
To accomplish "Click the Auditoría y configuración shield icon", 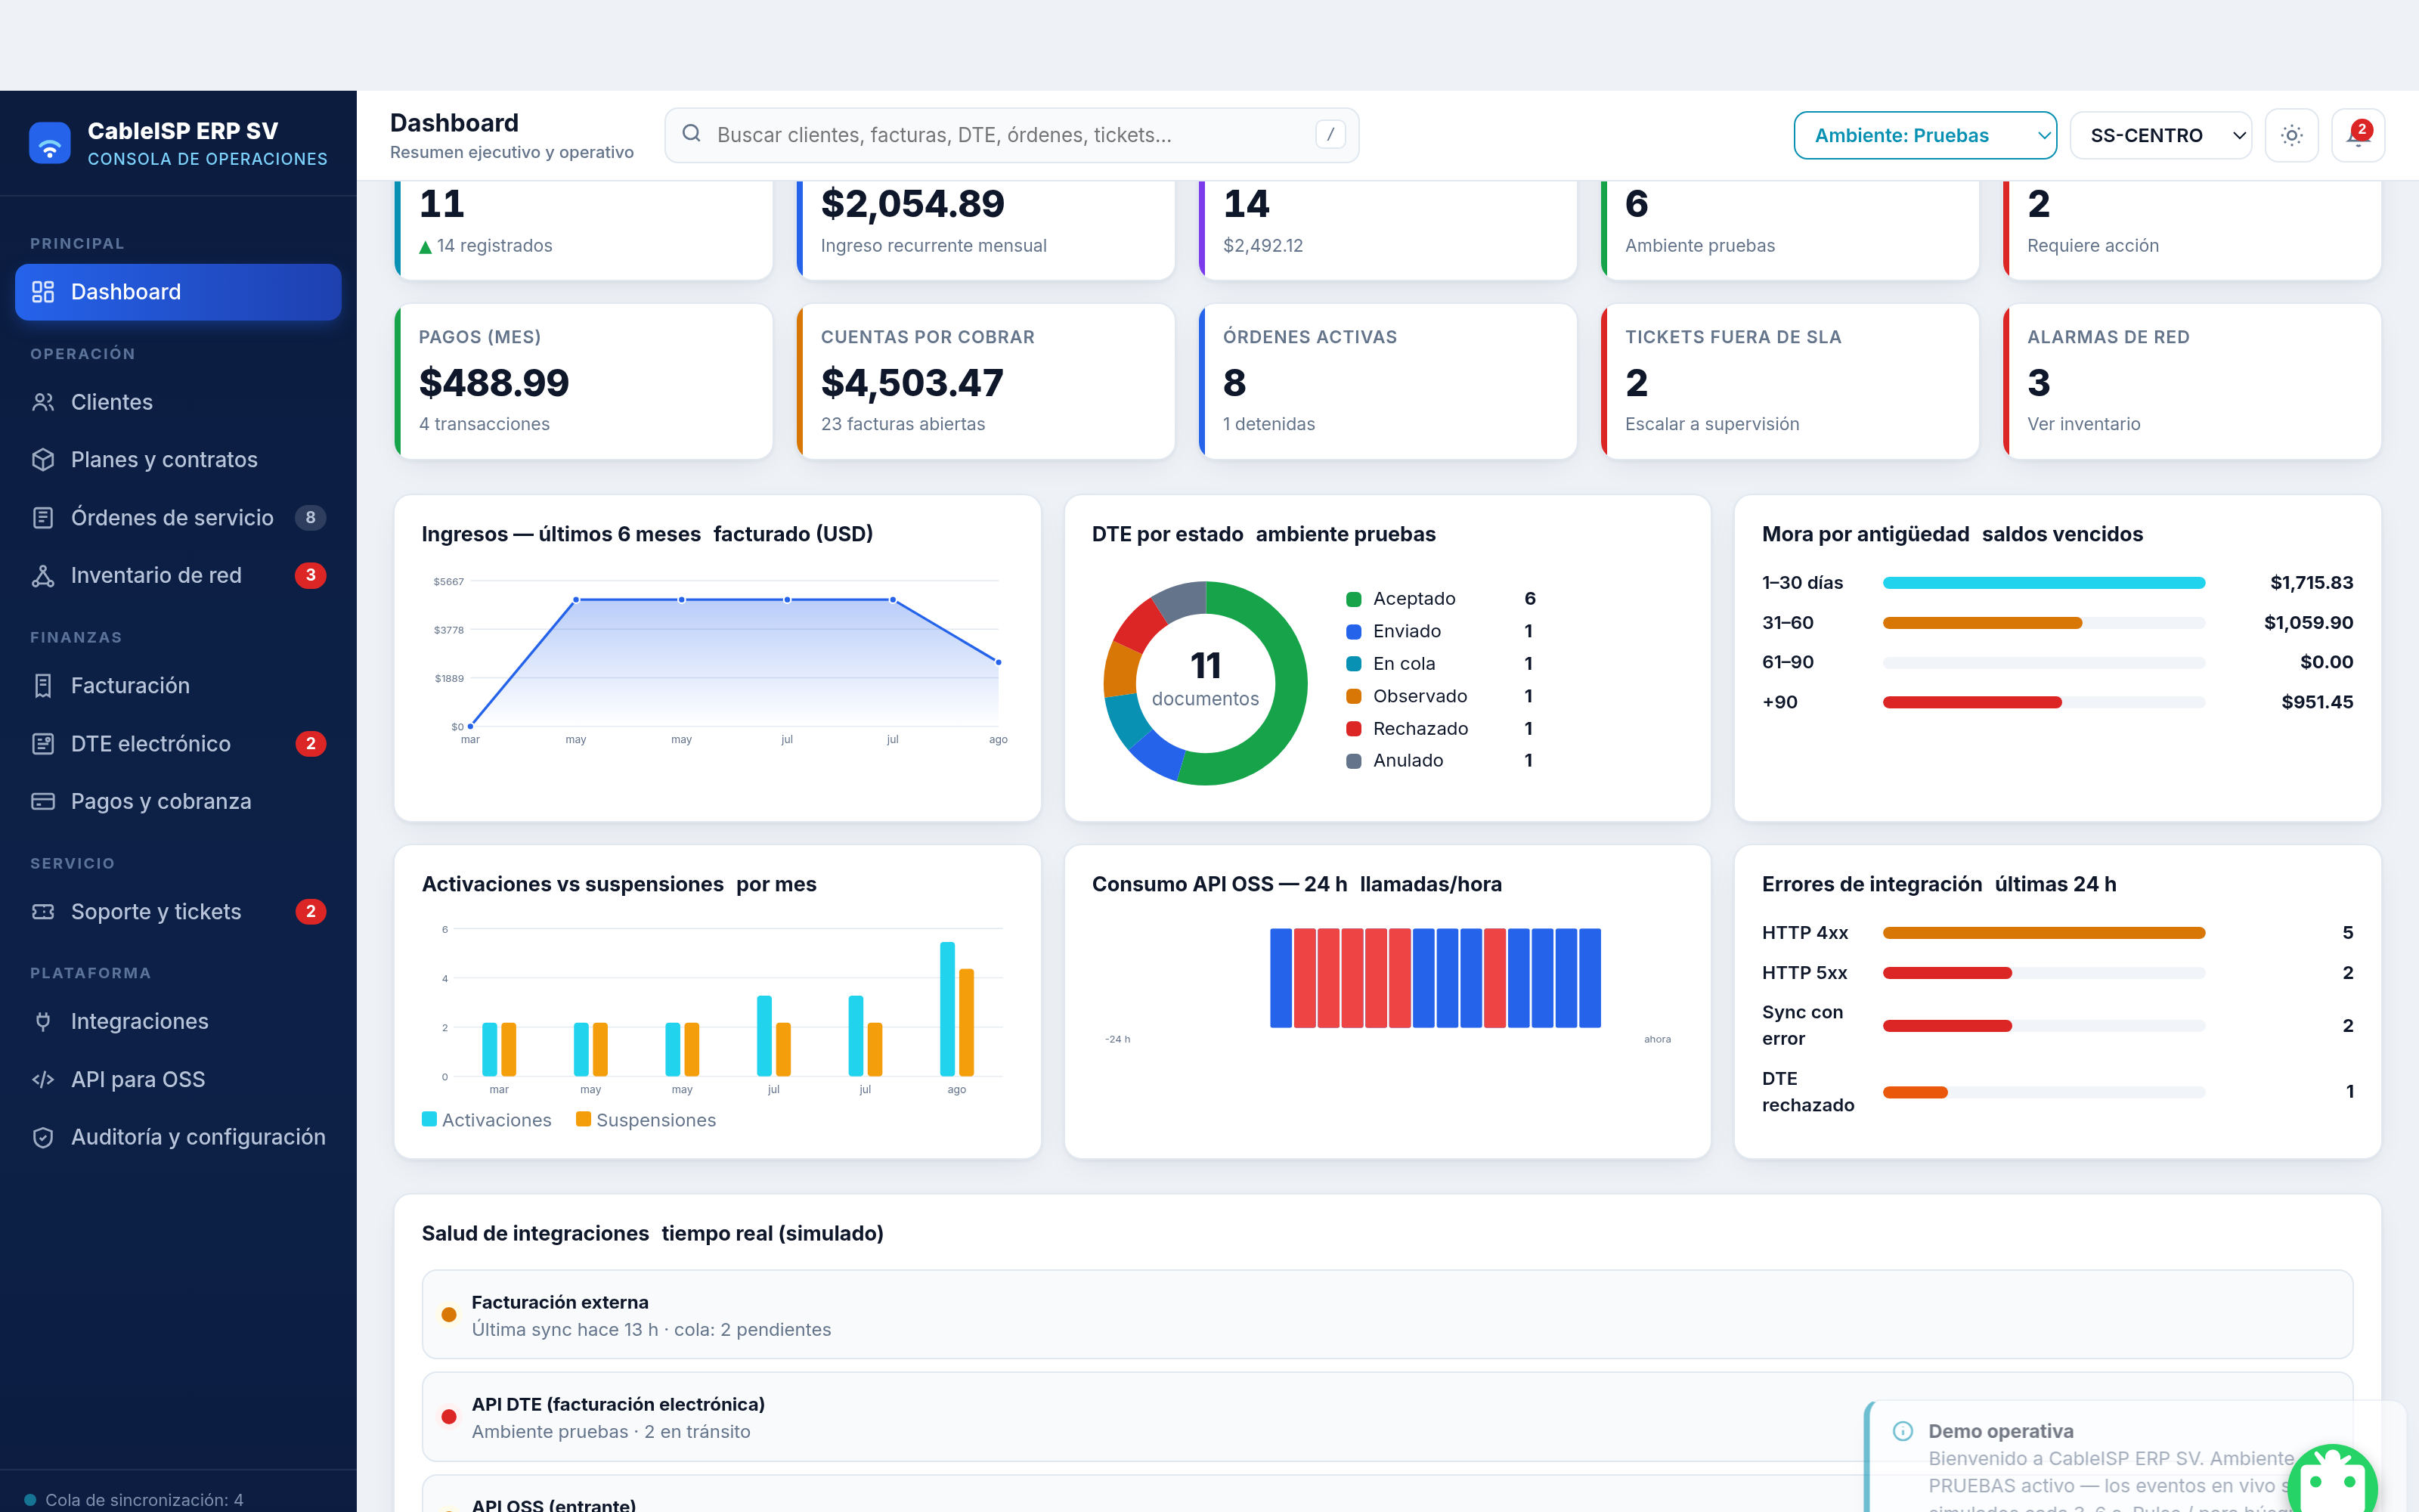I will [x=43, y=1137].
